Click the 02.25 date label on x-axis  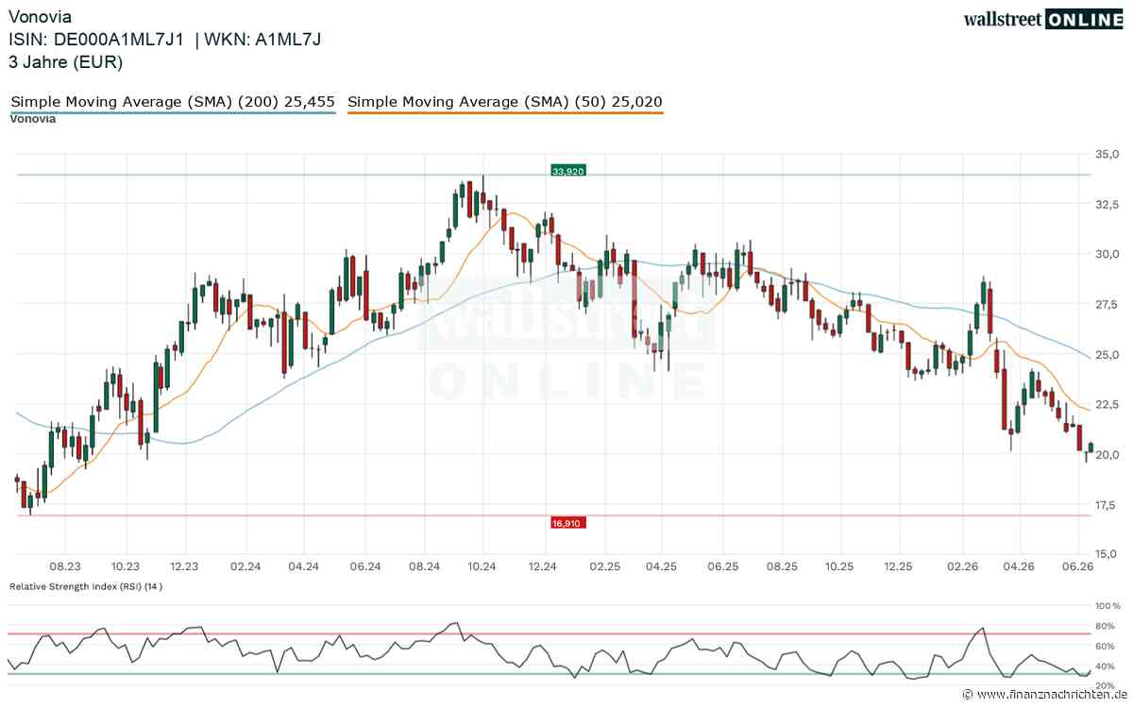[602, 566]
